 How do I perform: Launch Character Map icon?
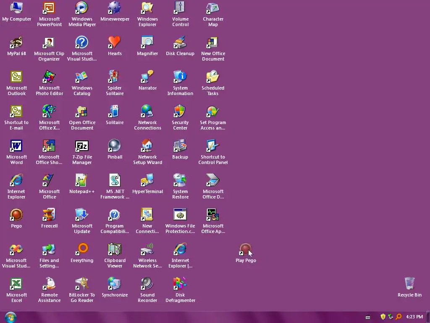point(213,8)
